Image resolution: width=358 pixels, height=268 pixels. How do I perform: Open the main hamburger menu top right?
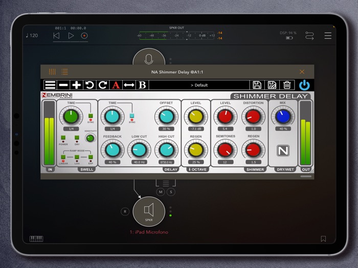[x=328, y=36]
